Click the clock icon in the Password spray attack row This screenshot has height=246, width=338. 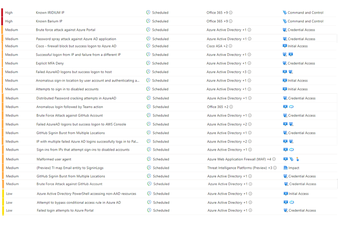149,39
